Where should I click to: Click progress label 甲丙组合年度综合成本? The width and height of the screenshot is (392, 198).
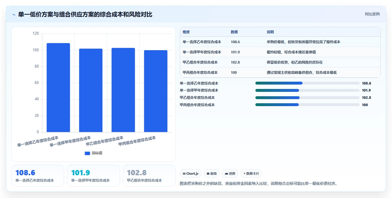click(197, 105)
